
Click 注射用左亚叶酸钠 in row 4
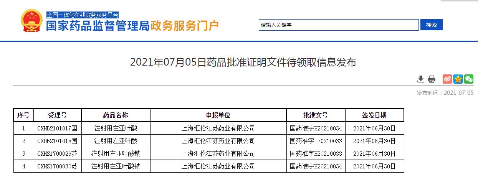coord(116,166)
